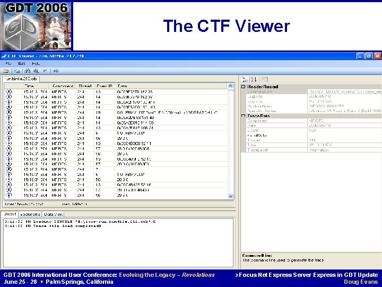Switch property grid to Categorized view
Viewport: 382px width, 287px height.
245,80
